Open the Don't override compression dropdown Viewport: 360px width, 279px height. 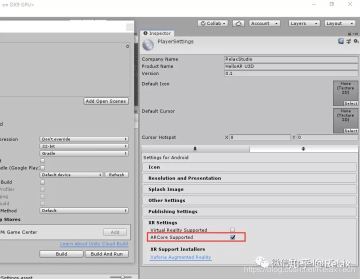(x=84, y=139)
